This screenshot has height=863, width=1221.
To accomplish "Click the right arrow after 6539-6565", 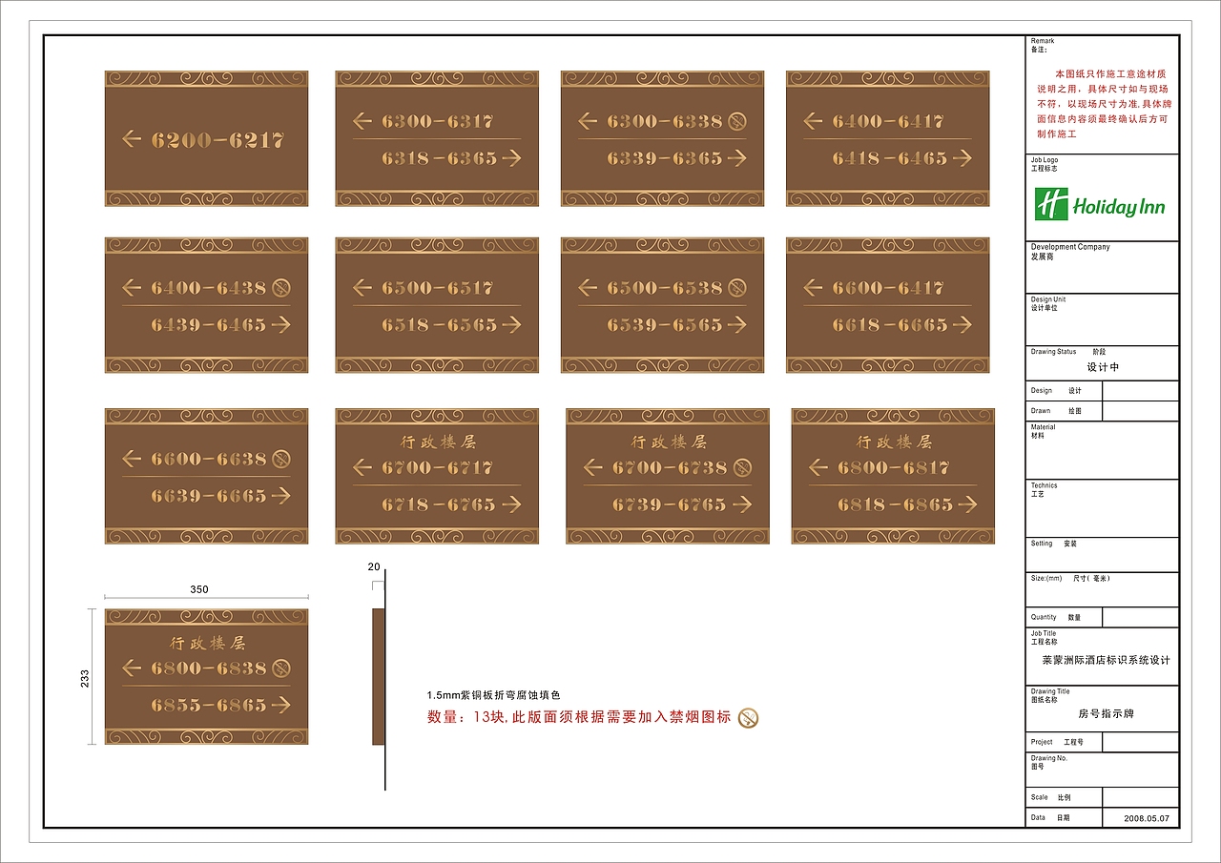I will 737,325.
